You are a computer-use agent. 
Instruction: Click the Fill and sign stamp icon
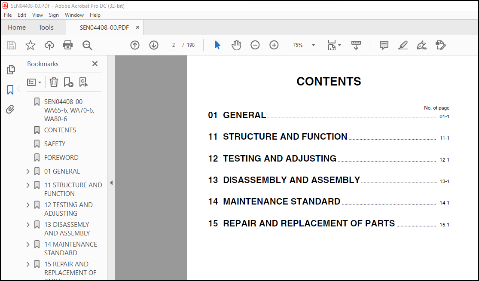click(440, 45)
